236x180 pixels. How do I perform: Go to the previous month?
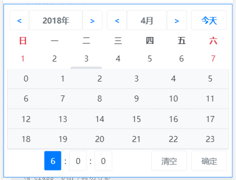117,20
